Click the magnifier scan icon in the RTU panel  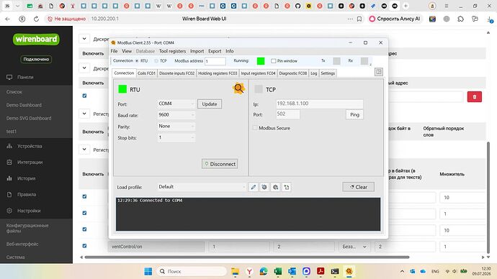click(238, 88)
